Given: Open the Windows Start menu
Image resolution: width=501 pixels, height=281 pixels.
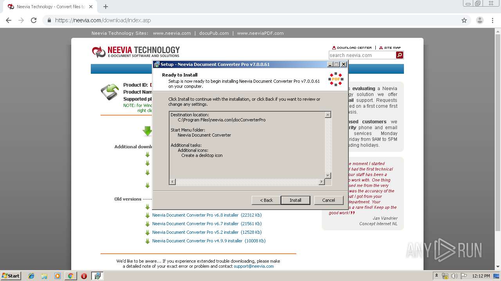Looking at the screenshot, I should click(x=11, y=276).
